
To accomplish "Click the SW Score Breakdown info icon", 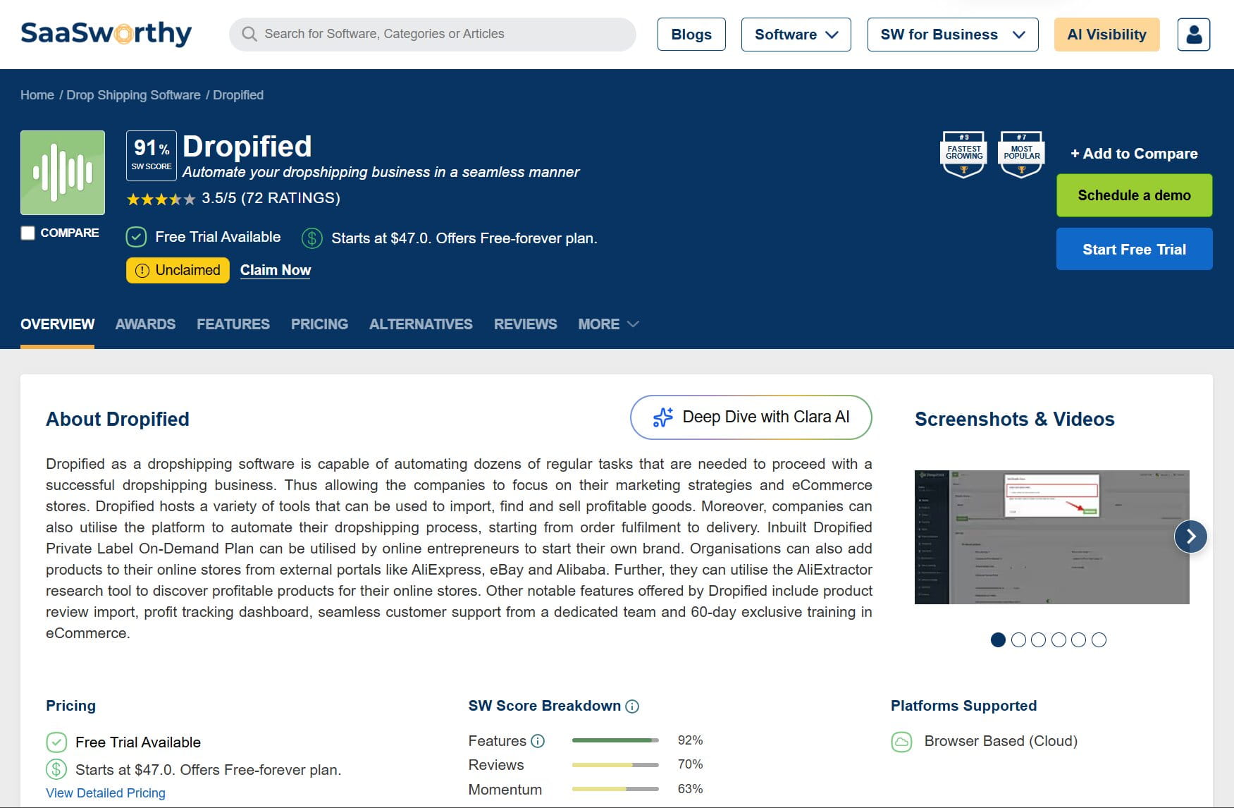I will click(x=632, y=706).
